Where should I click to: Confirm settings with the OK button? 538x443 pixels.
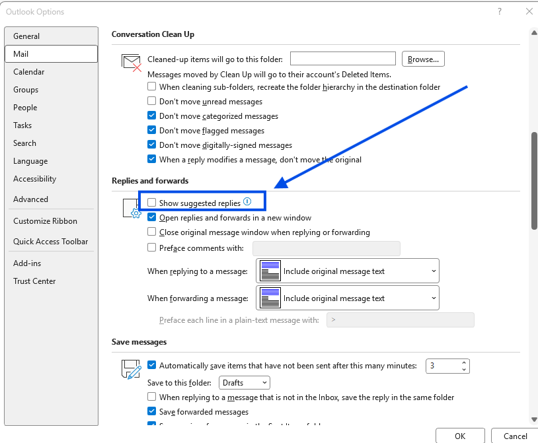pos(460,436)
